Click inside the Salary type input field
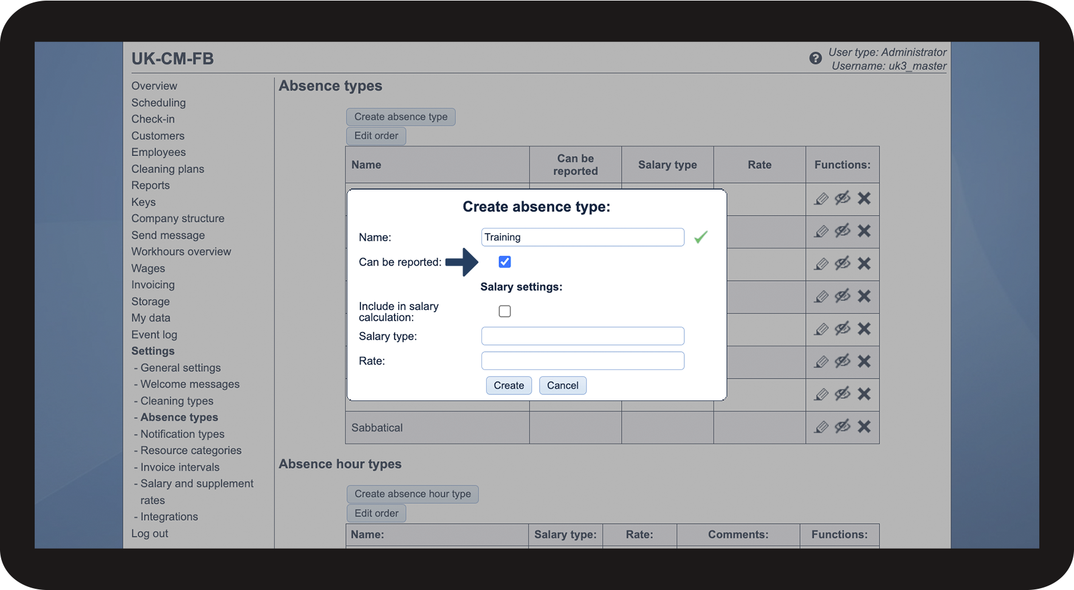The width and height of the screenshot is (1074, 590). point(582,335)
